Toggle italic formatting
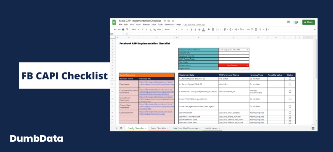This screenshot has height=152, width=333. tap(195, 29)
